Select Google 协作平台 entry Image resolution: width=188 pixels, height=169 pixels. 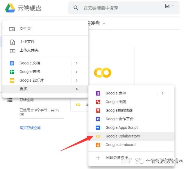131,119
